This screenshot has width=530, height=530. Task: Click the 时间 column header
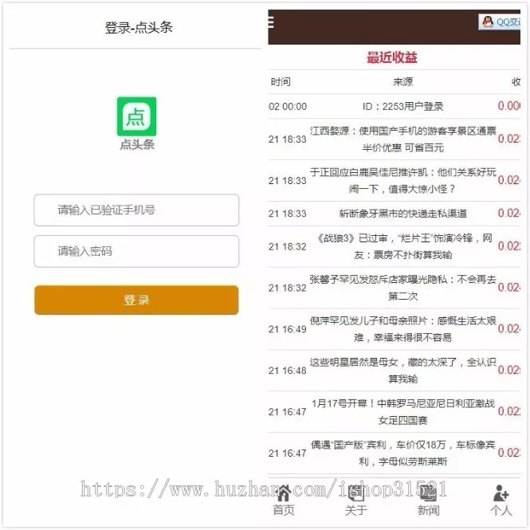click(281, 82)
